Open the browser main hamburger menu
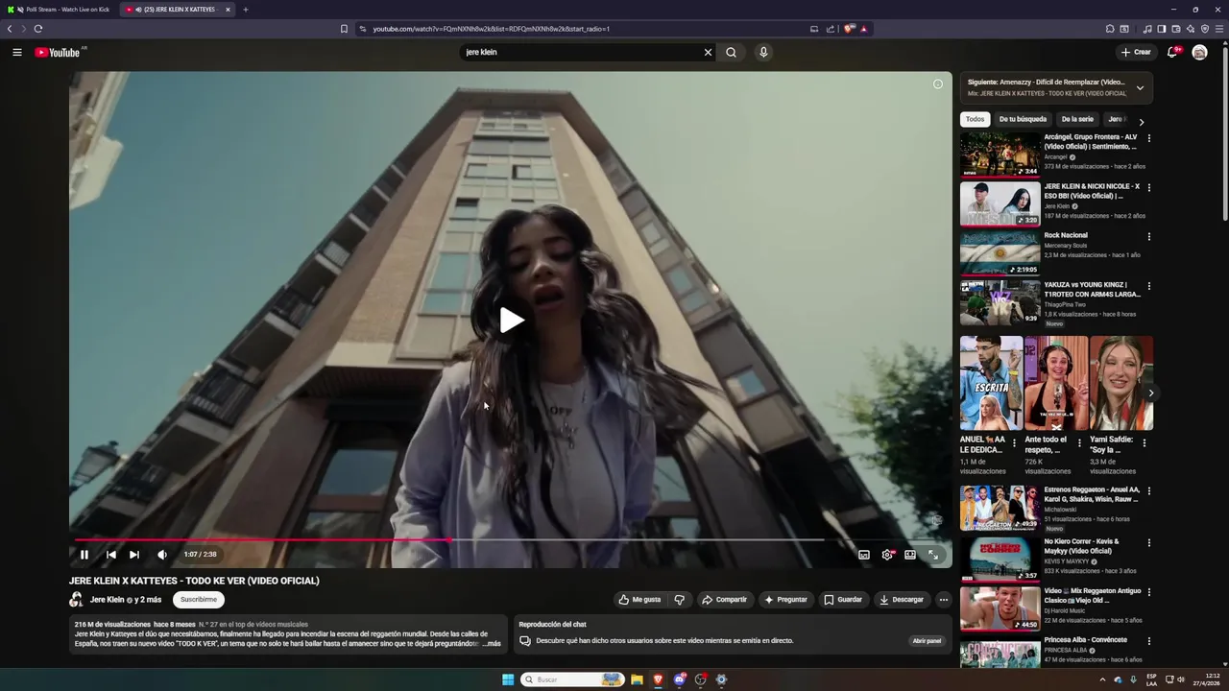This screenshot has width=1229, height=691. click(1219, 29)
